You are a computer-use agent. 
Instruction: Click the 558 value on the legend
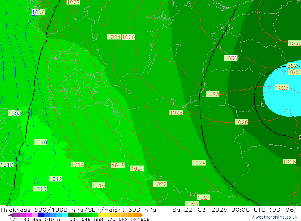coord(98,219)
